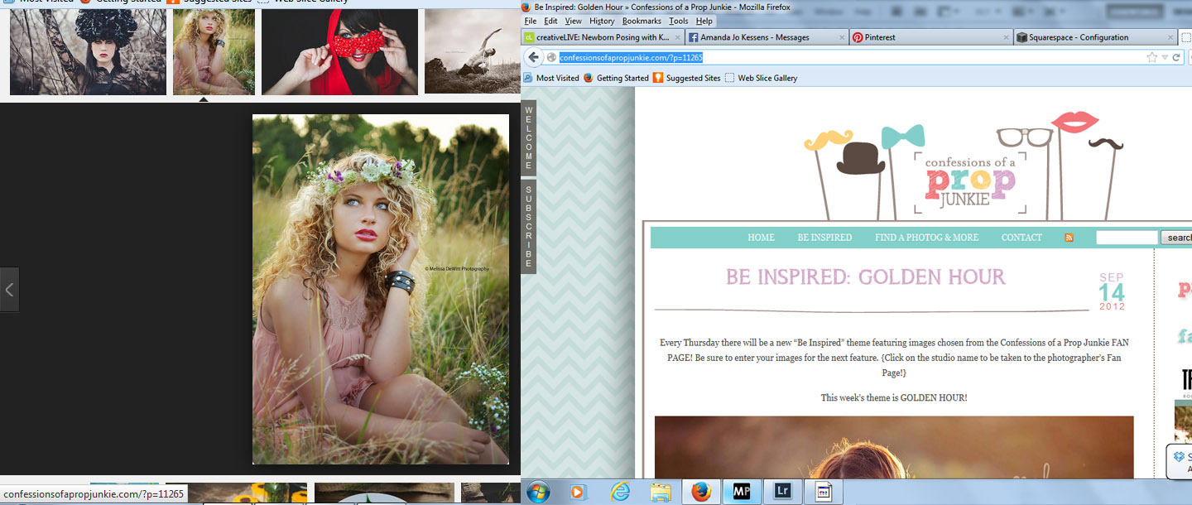The width and height of the screenshot is (1192, 505).
Task: Switch to the creativeLIVE Newborn Posing tab
Action: coord(603,37)
